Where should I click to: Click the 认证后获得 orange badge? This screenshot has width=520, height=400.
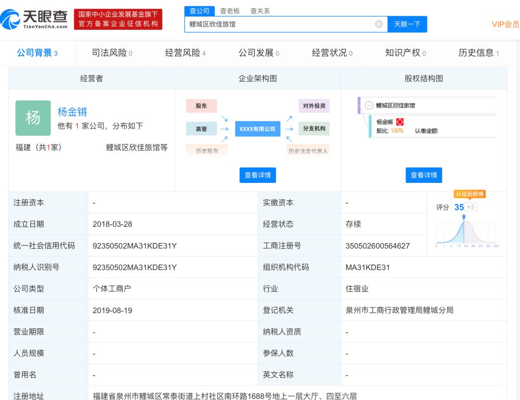(x=469, y=194)
